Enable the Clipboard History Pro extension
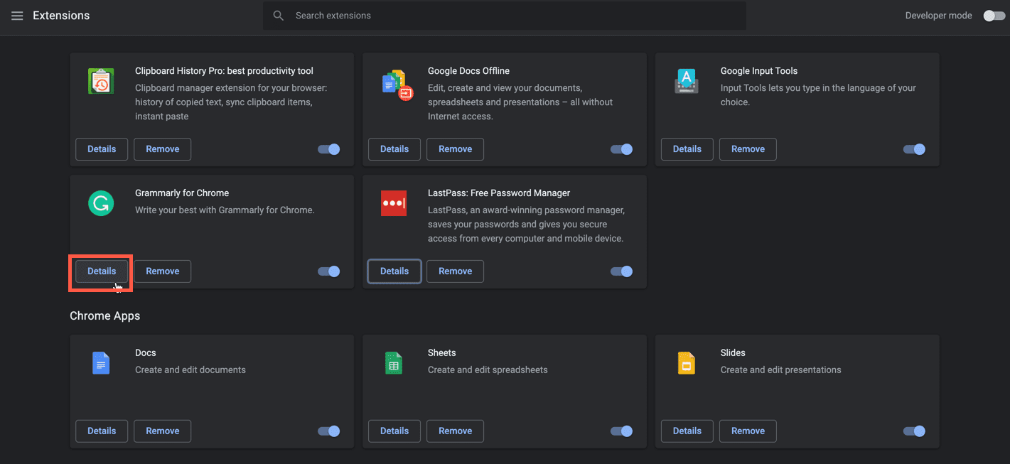Screen dimensions: 1010x464 [328, 149]
